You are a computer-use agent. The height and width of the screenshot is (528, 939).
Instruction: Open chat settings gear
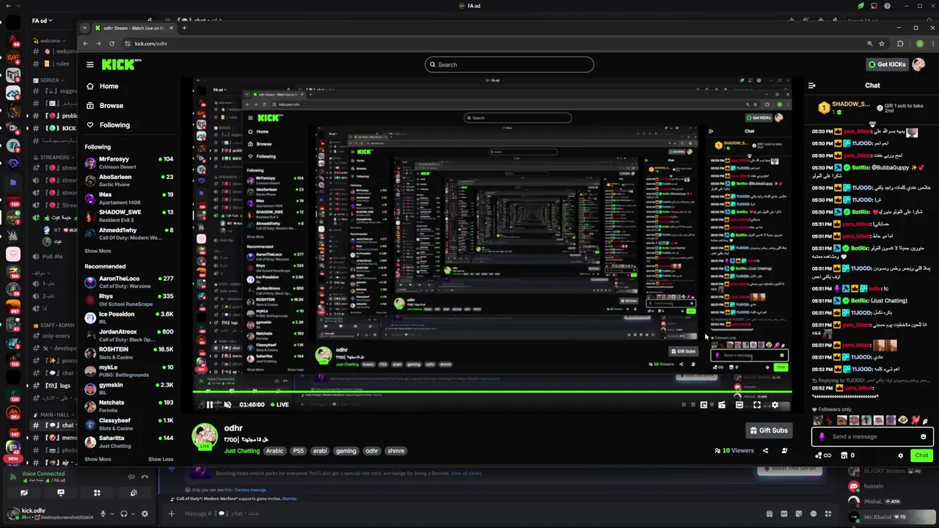(x=901, y=455)
